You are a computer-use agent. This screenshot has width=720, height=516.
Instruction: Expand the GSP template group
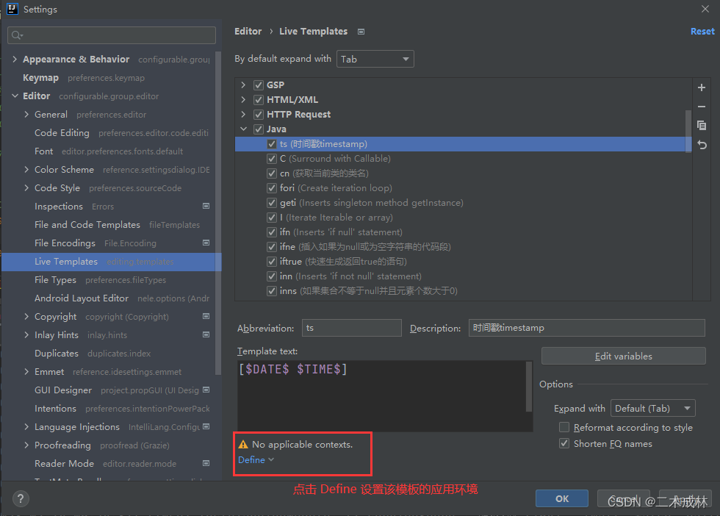tap(243, 85)
